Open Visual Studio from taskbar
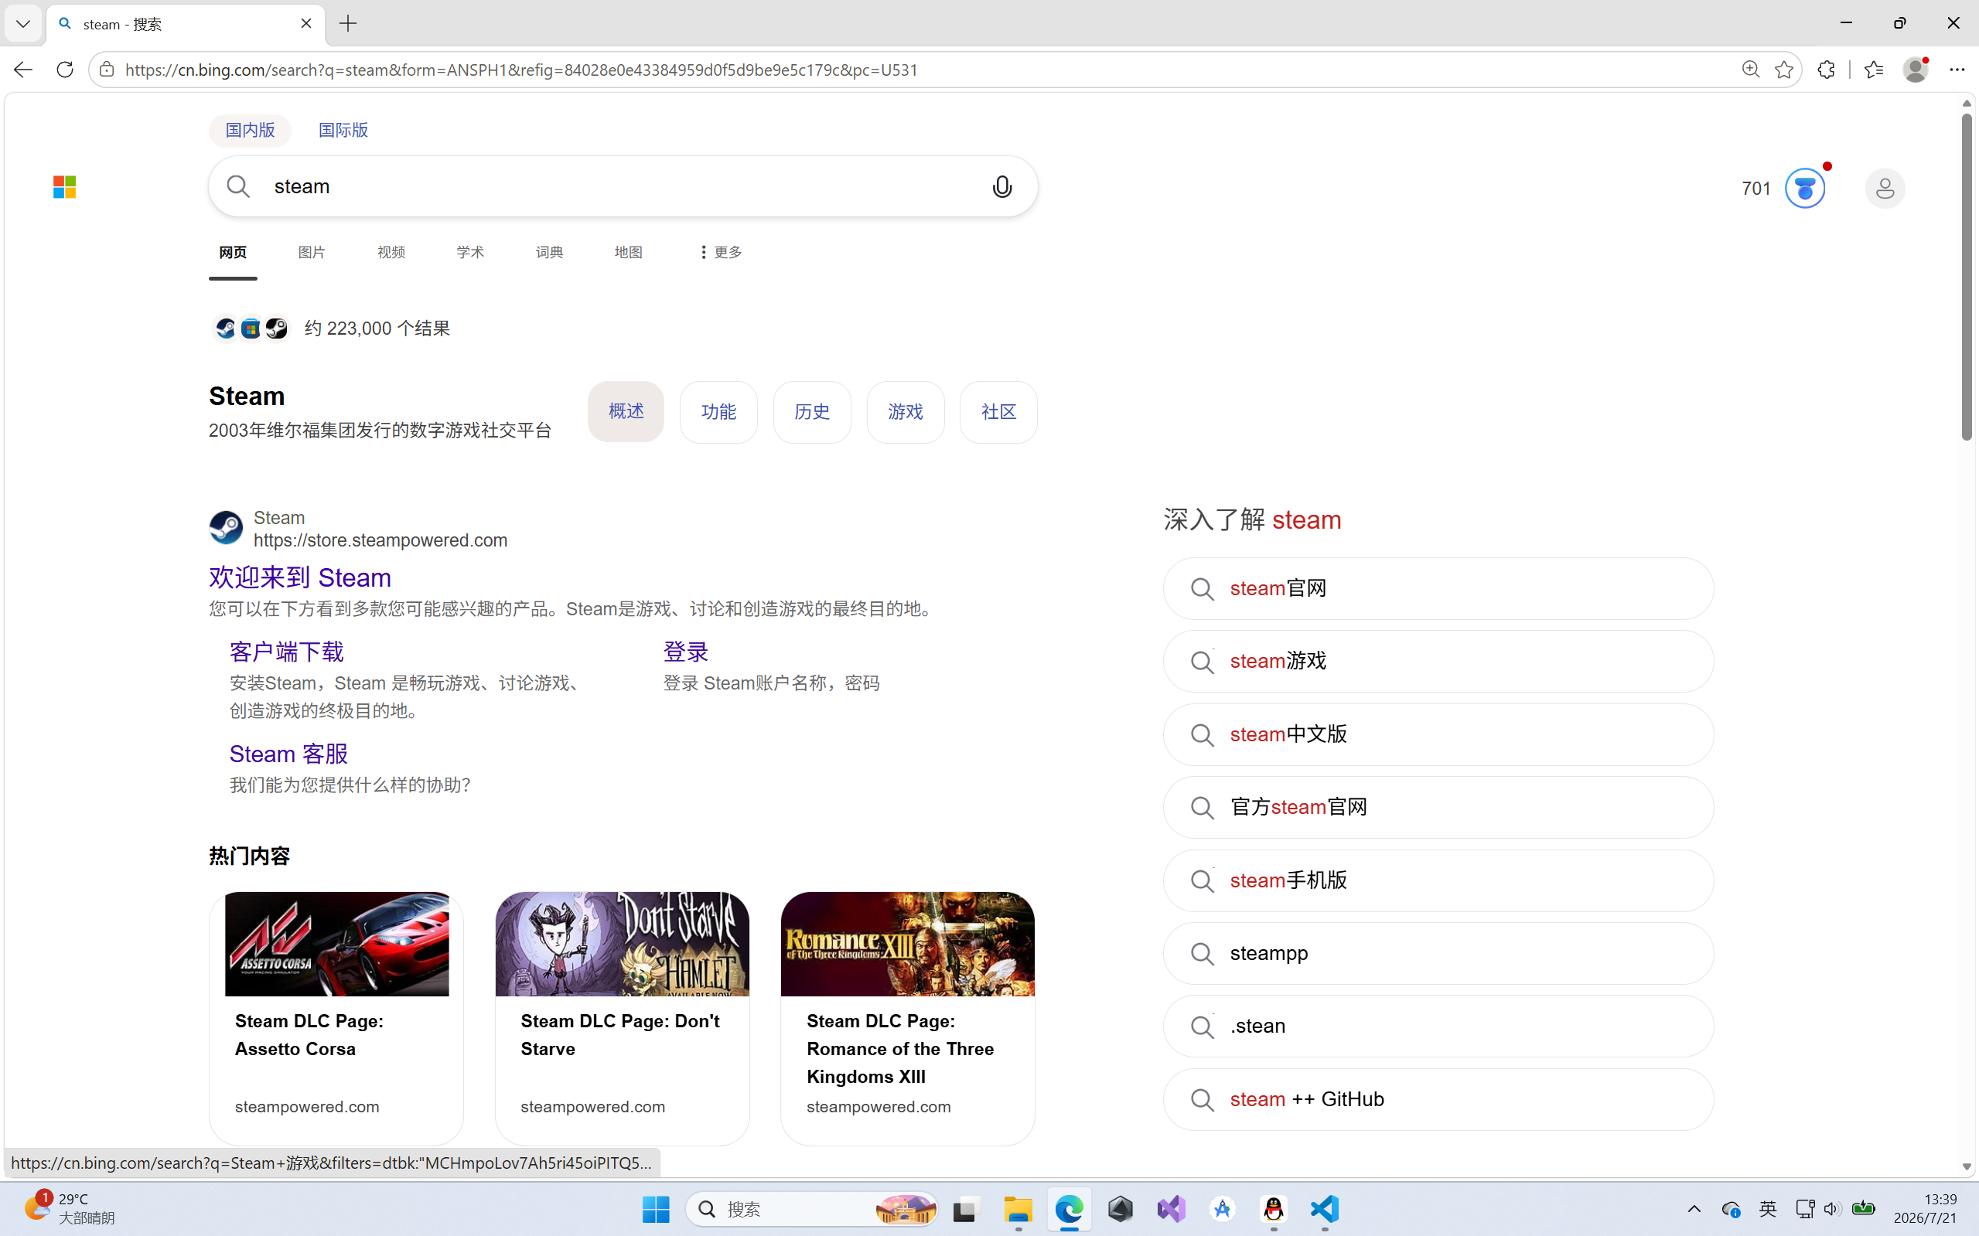The image size is (1979, 1236). coord(1171,1209)
